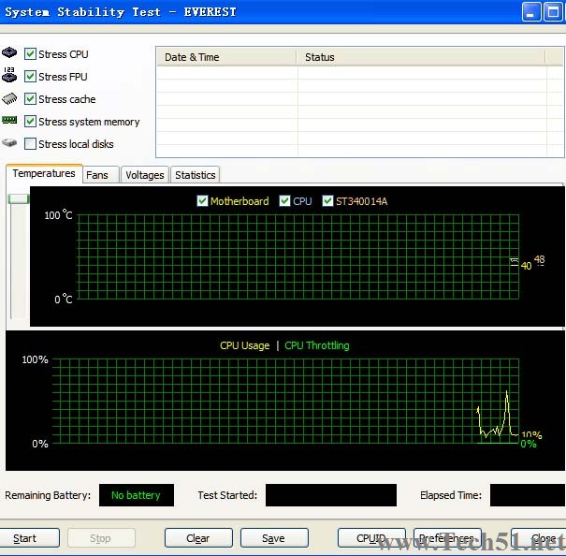Click the cache chip icon beside Stress cache
Image resolution: width=566 pixels, height=556 pixels.
9,99
